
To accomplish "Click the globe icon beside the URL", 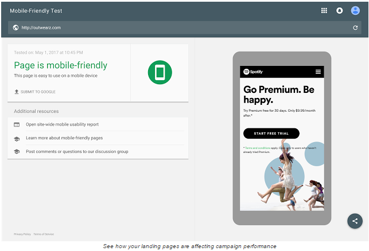I will [15, 28].
